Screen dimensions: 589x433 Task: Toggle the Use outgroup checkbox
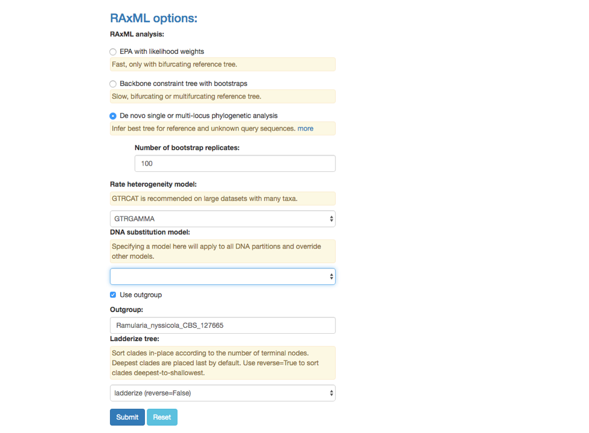[x=113, y=295]
